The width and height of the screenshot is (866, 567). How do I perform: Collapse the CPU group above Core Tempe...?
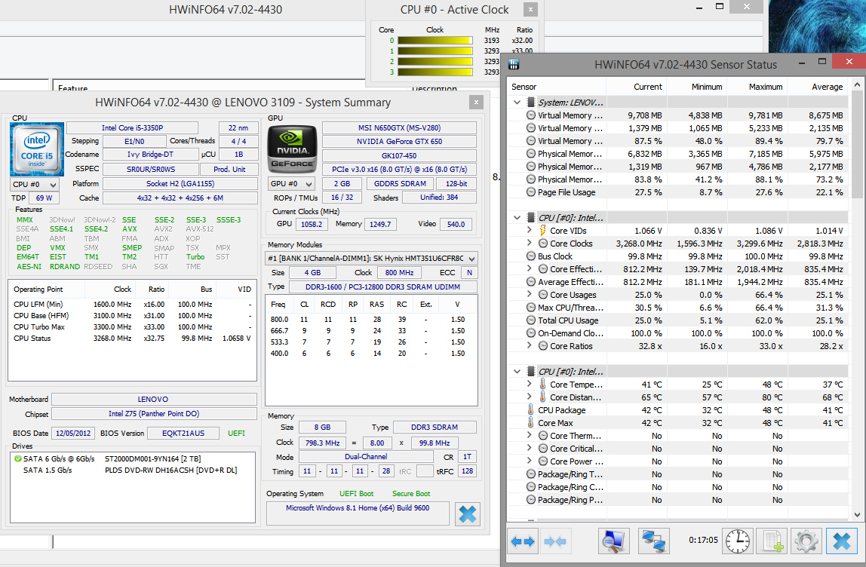click(517, 372)
